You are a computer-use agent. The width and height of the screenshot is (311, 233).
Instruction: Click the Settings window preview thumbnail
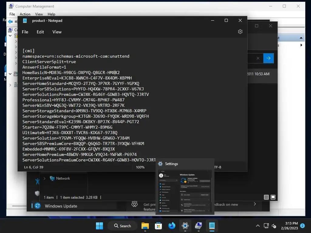(x=185, y=191)
